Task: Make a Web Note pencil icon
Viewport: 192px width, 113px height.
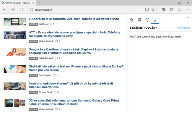Action: click(x=172, y=9)
